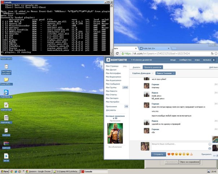Switch to Console taskbar button
Viewport: 218px width, 174px height.
pos(94,171)
